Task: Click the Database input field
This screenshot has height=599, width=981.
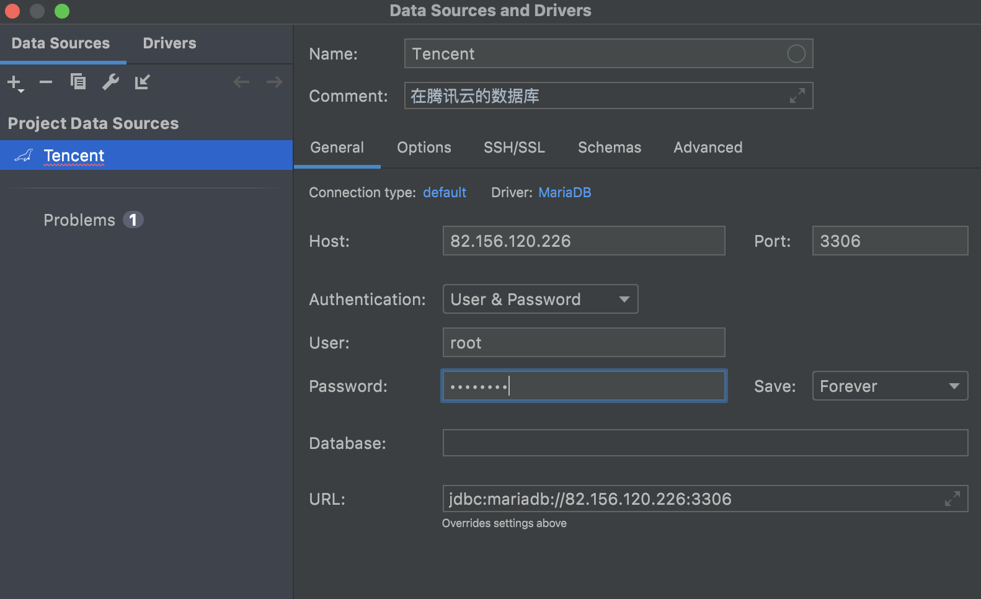Action: [705, 443]
